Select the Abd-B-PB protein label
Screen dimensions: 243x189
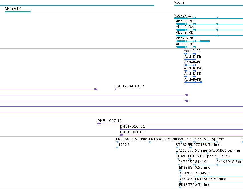coord(192,79)
